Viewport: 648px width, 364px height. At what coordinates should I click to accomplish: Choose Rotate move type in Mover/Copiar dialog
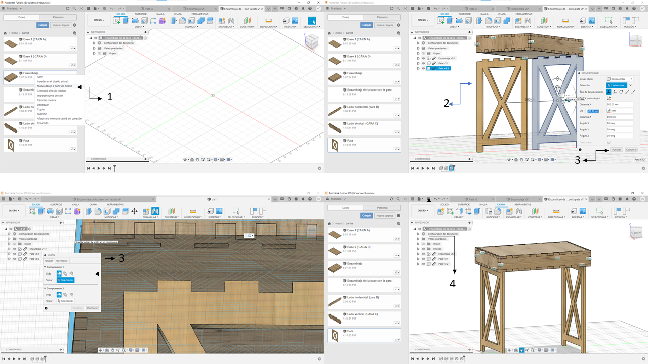tap(621, 92)
